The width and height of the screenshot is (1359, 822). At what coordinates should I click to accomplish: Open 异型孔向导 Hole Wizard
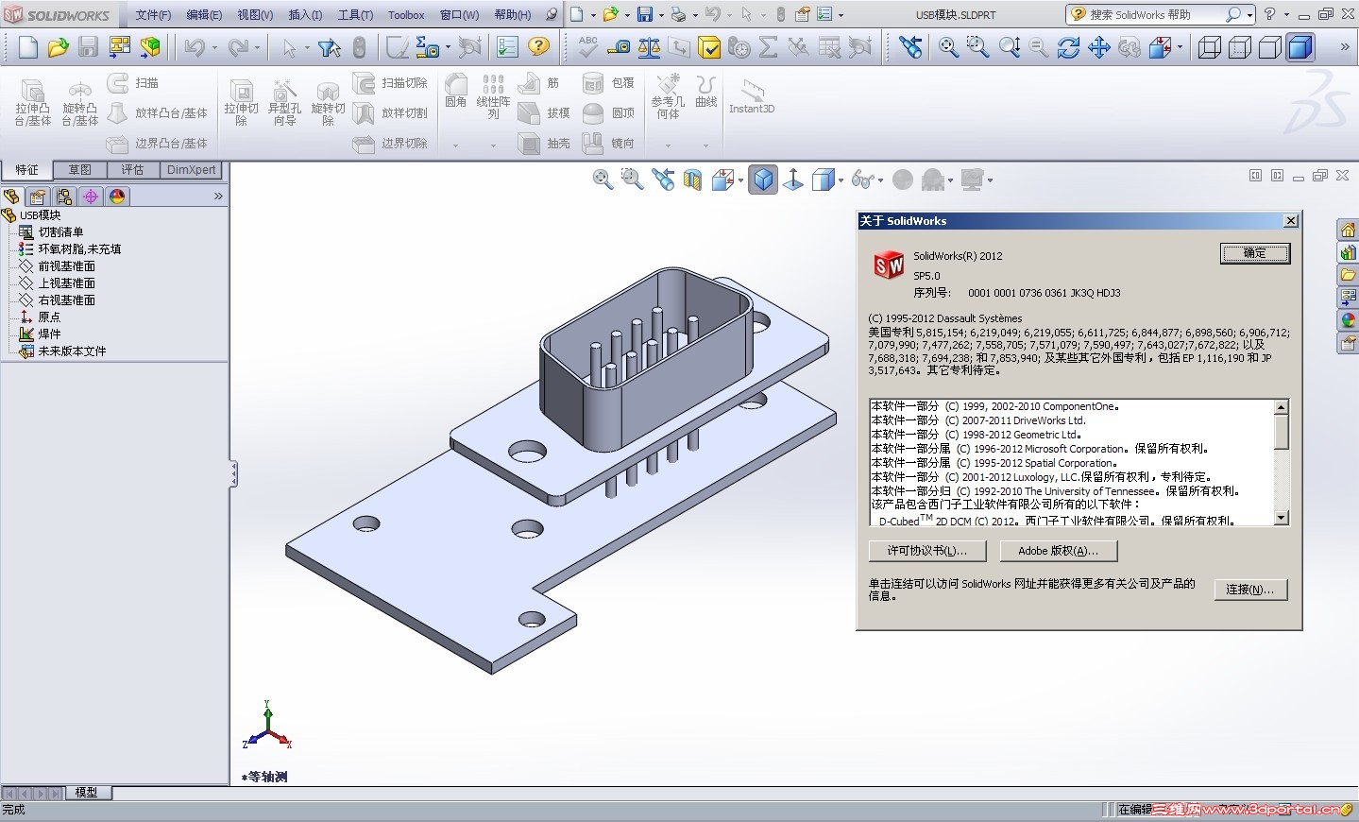284,101
